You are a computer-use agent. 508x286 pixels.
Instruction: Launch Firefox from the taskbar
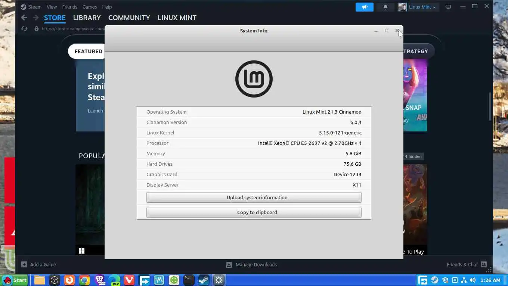[69, 280]
